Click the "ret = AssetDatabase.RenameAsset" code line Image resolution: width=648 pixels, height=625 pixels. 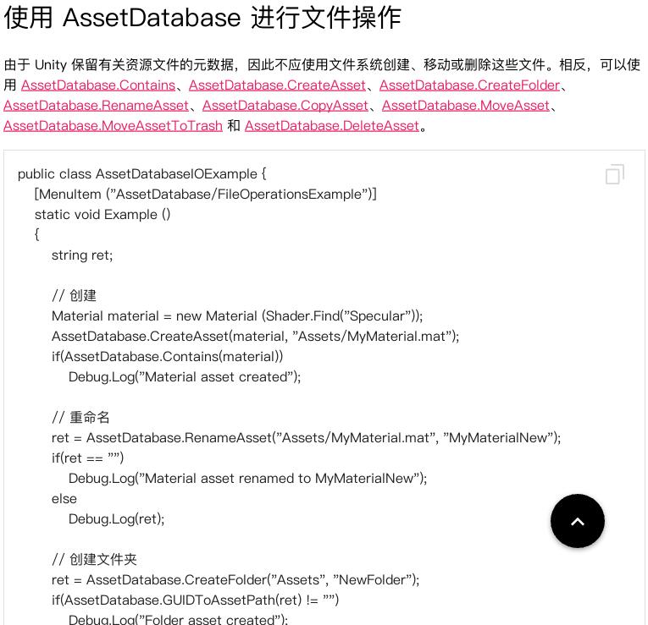pos(307,438)
